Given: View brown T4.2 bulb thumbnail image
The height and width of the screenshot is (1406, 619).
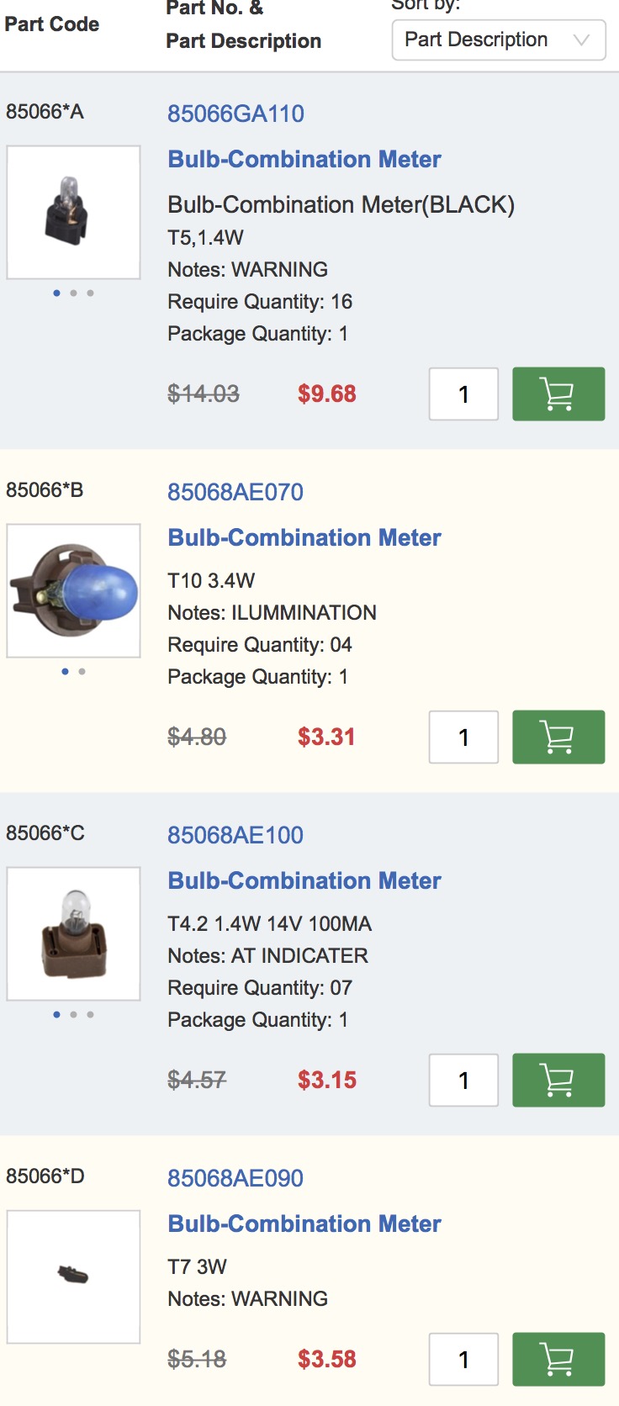Looking at the screenshot, I should 73,933.
